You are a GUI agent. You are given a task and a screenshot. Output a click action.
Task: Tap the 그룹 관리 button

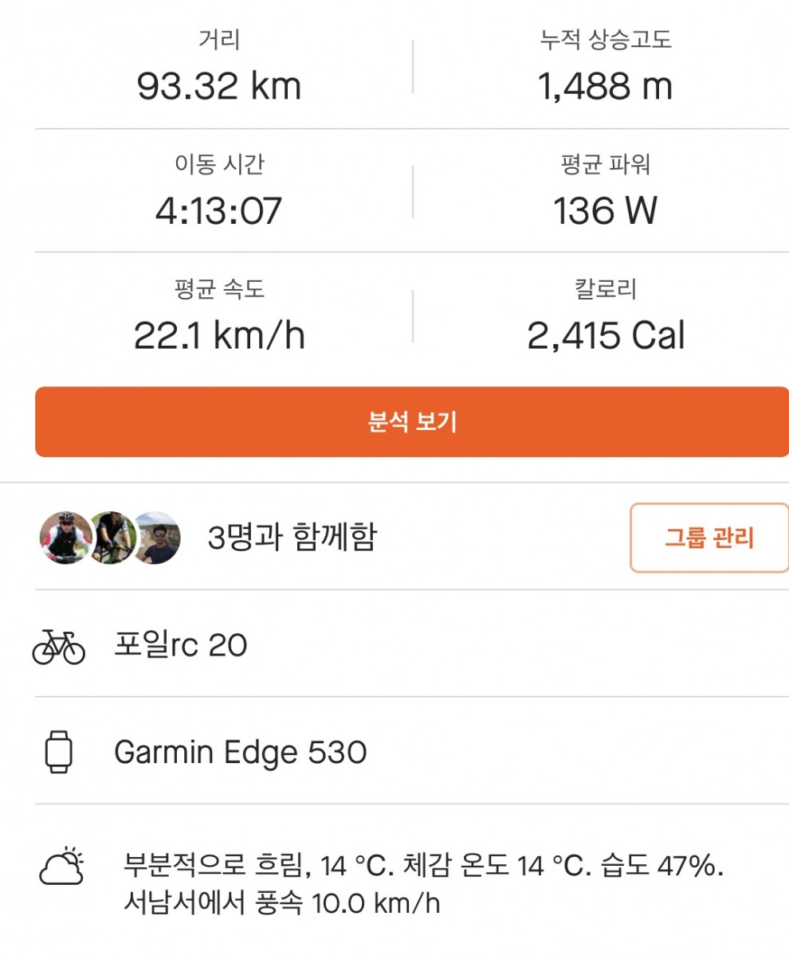[x=709, y=538]
